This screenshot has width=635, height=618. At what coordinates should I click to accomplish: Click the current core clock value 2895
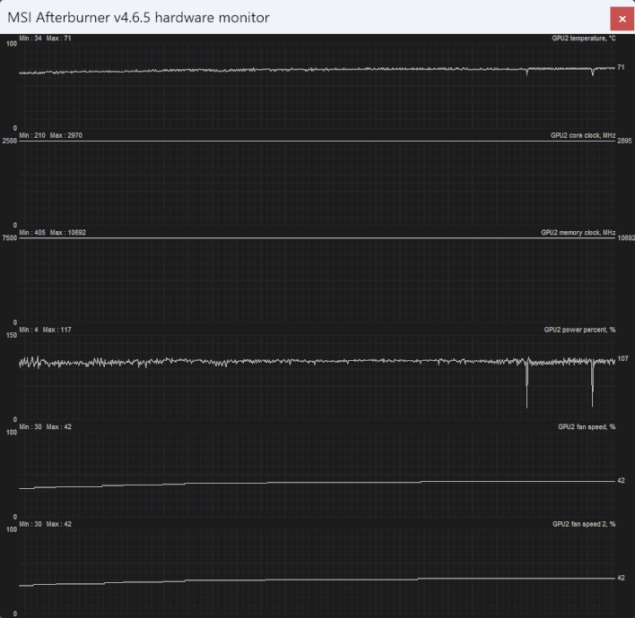coord(624,142)
